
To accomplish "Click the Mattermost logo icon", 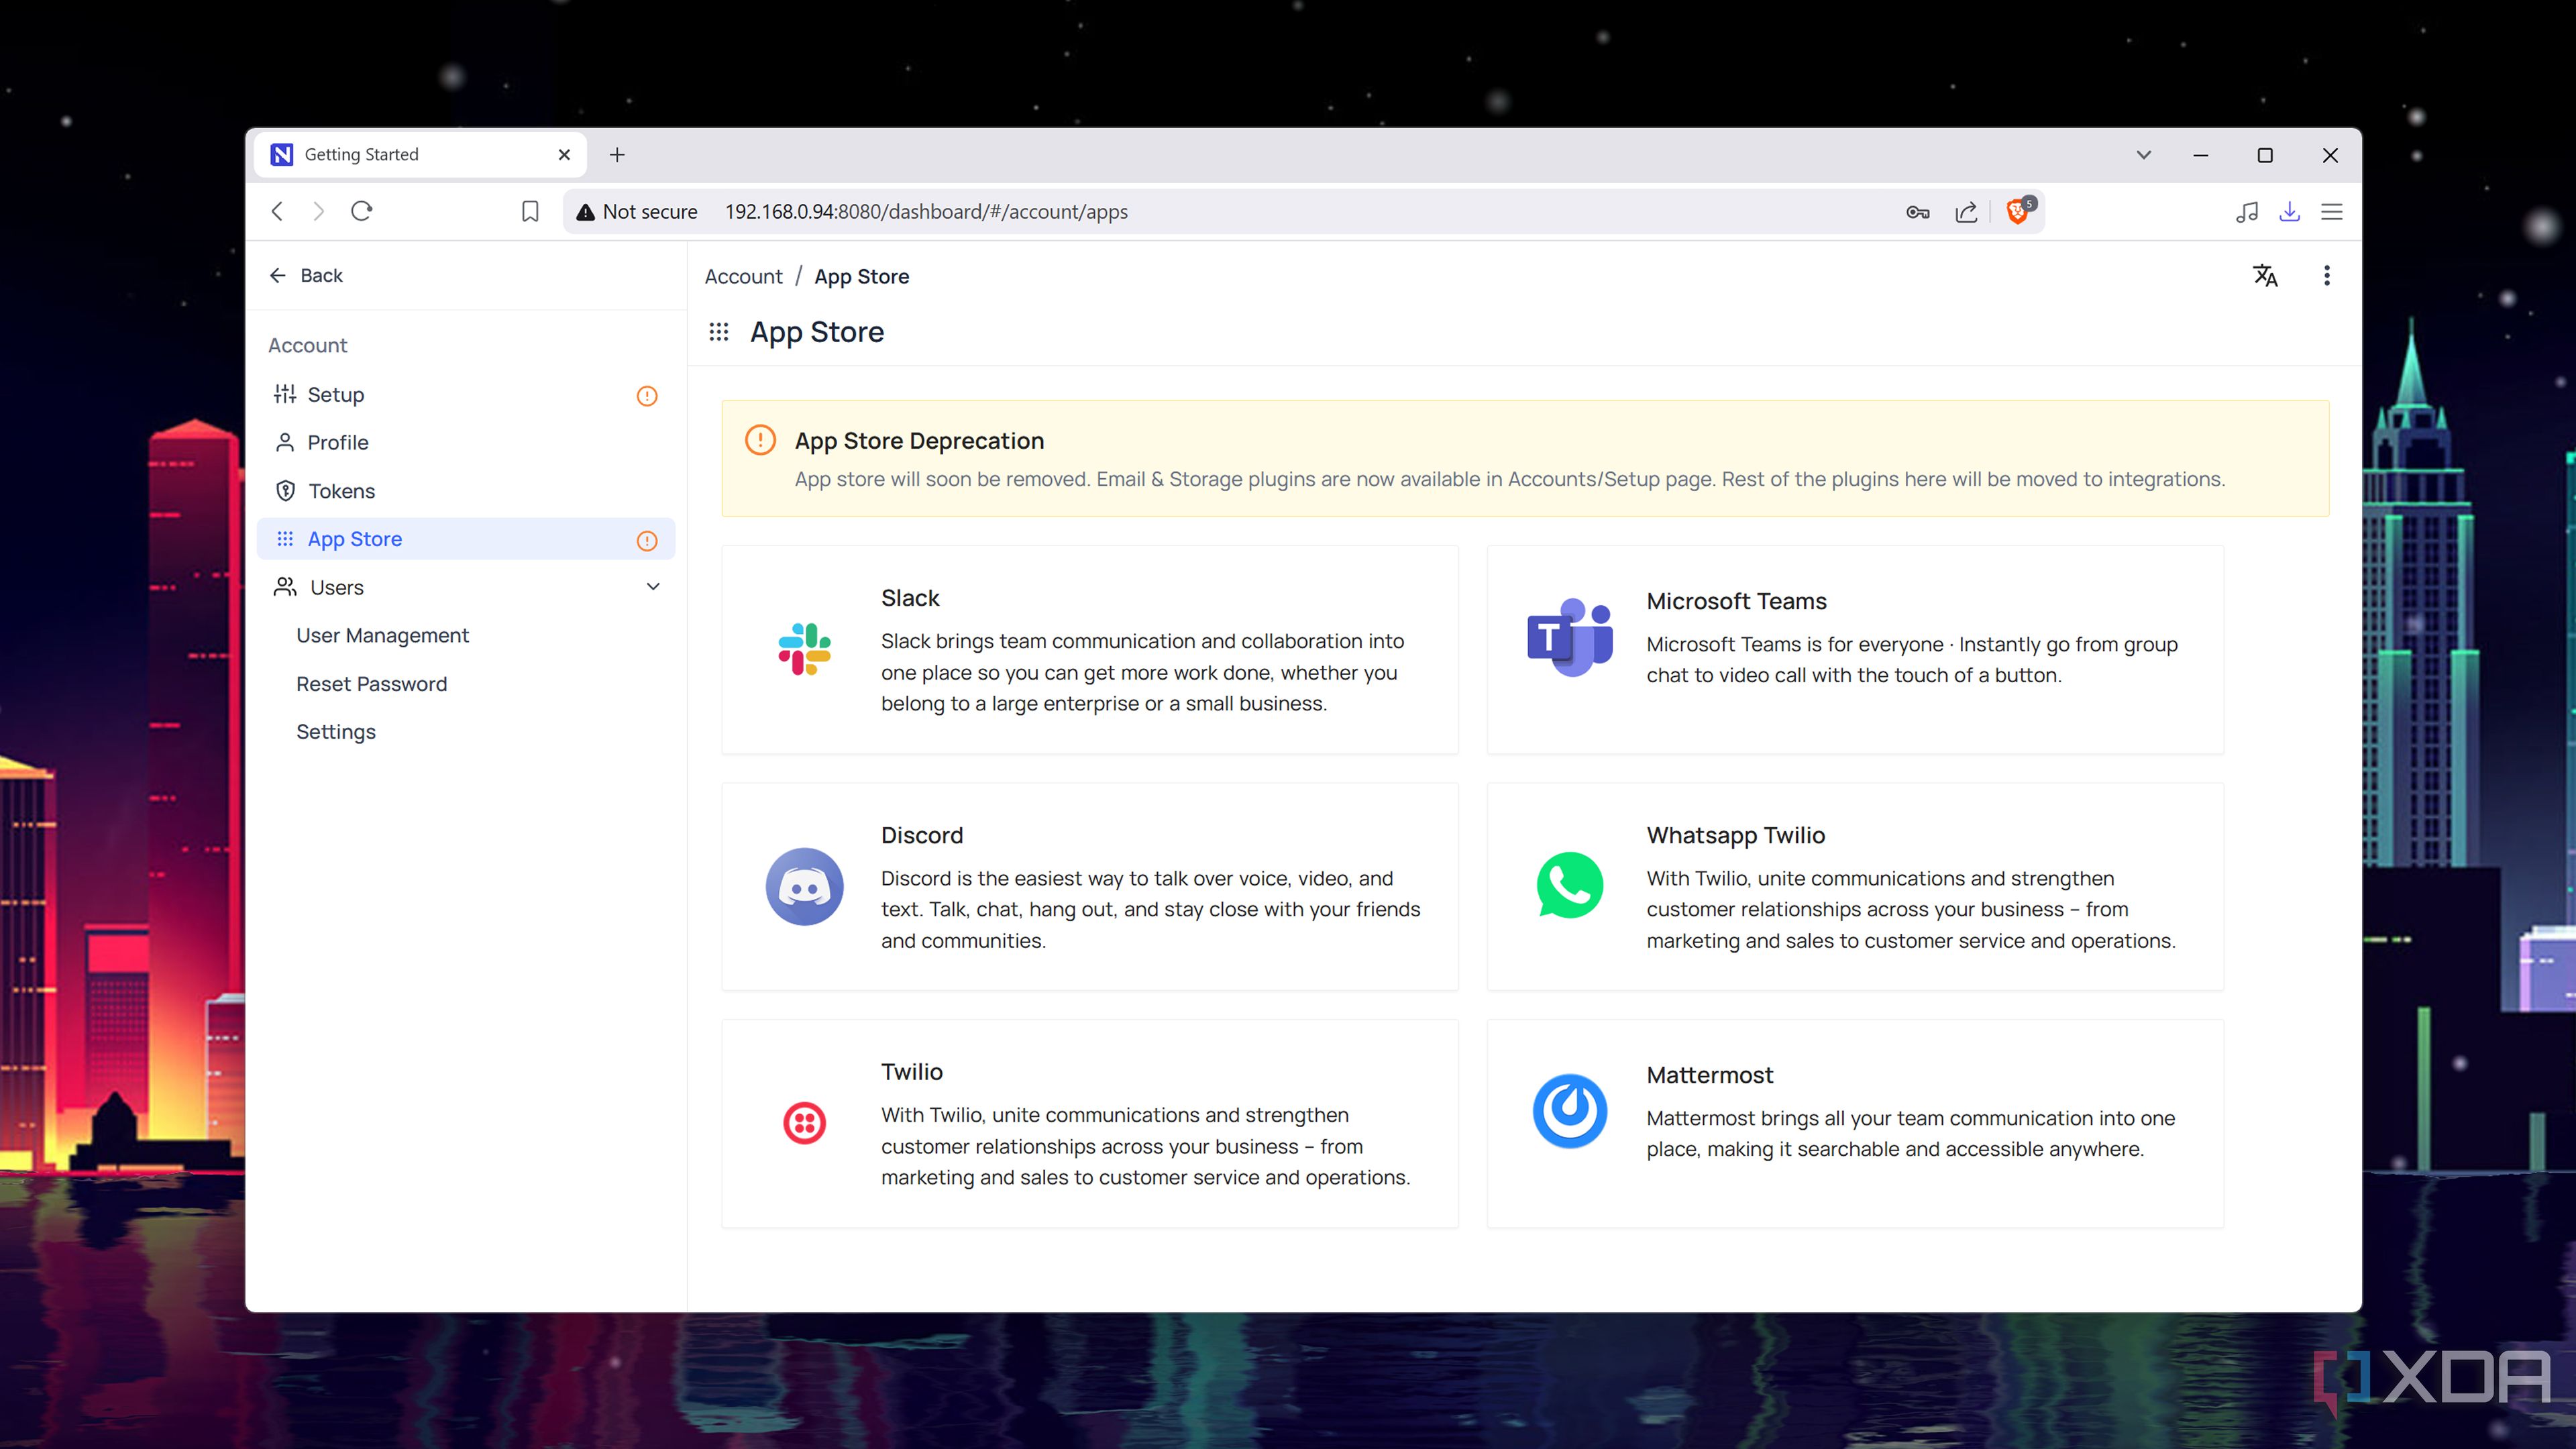I will (x=1569, y=1111).
